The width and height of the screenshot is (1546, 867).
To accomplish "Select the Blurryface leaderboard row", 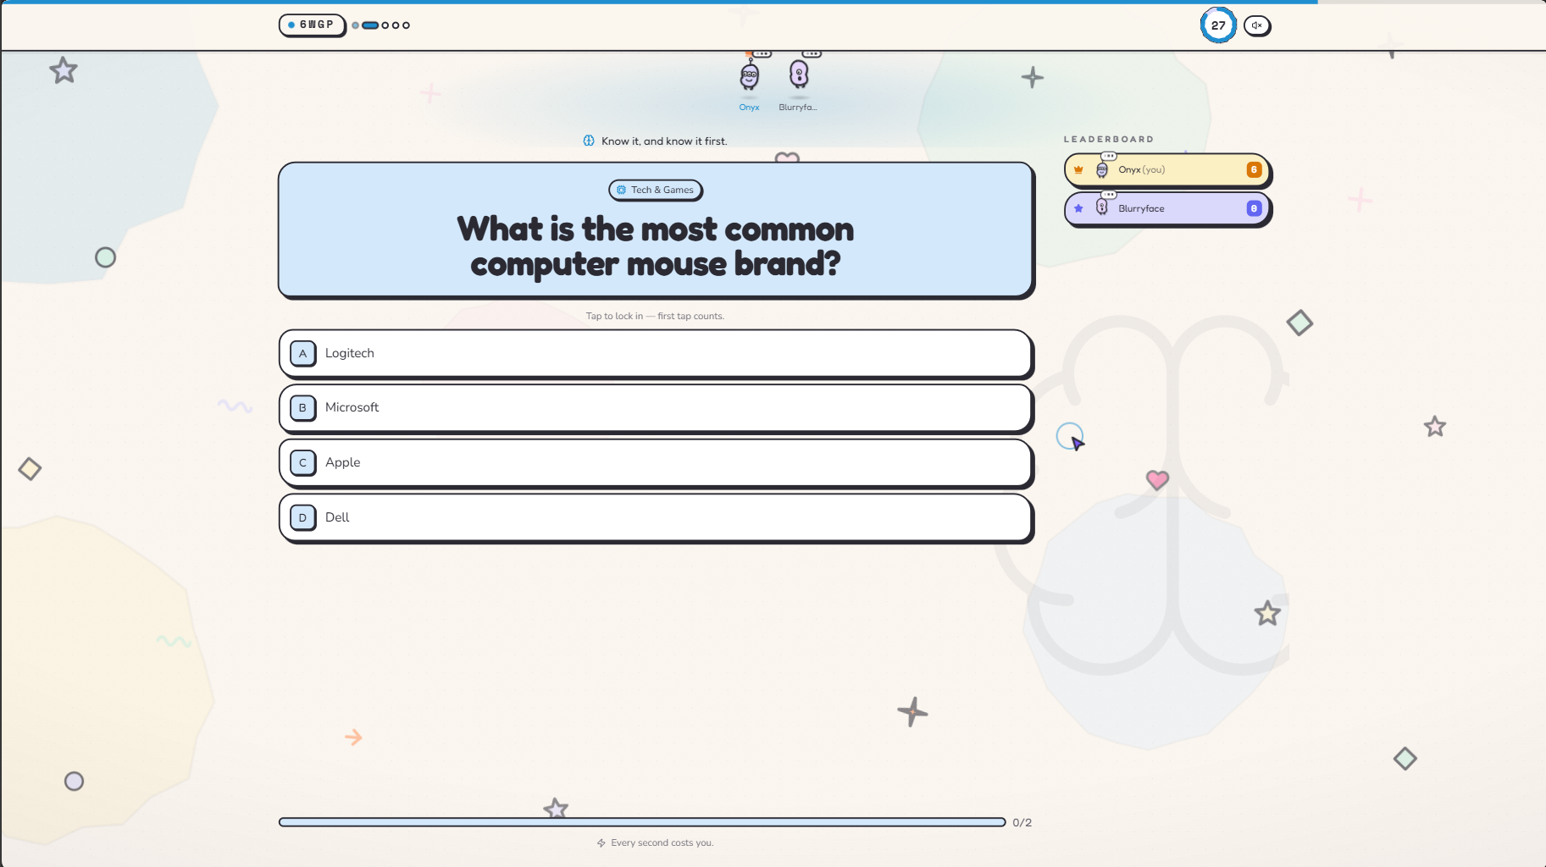I will [1167, 208].
